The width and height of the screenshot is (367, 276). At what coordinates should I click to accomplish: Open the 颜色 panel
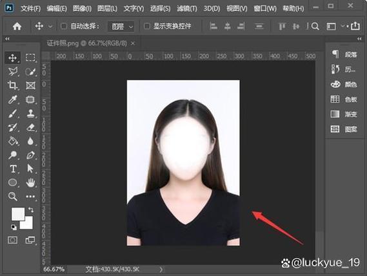[344, 84]
